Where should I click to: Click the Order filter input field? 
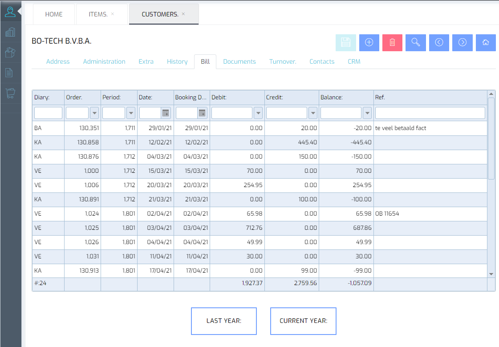[77, 113]
